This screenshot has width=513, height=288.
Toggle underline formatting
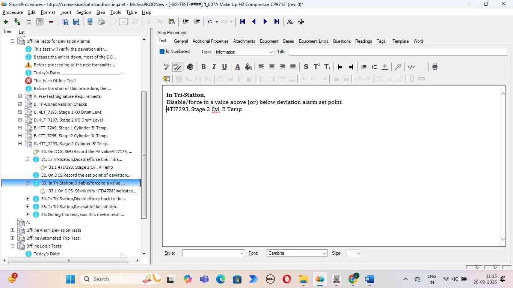[224, 67]
